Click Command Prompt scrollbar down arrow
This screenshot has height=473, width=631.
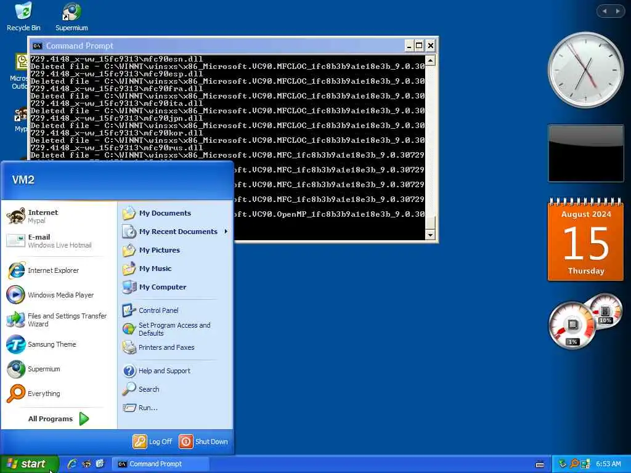tap(429, 235)
